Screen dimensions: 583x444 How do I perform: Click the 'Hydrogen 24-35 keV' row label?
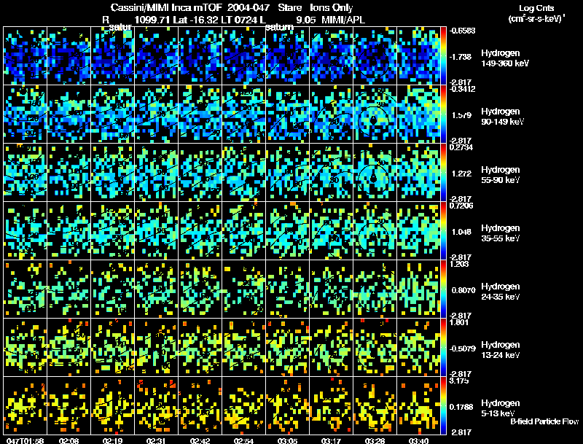501,292
